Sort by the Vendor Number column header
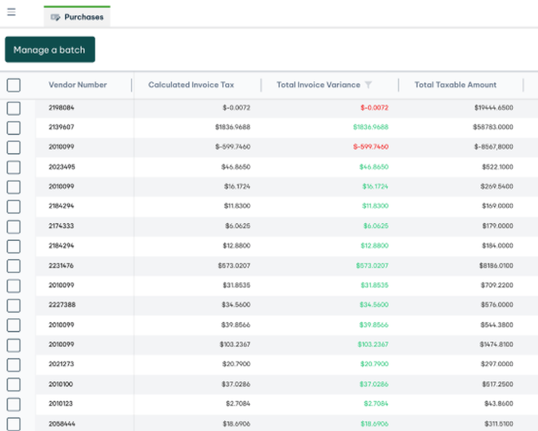The image size is (538, 431). pyautogui.click(x=77, y=85)
